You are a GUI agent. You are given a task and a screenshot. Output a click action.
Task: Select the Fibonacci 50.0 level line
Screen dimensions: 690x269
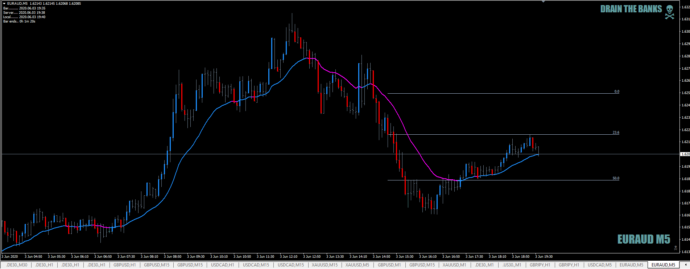(x=503, y=180)
